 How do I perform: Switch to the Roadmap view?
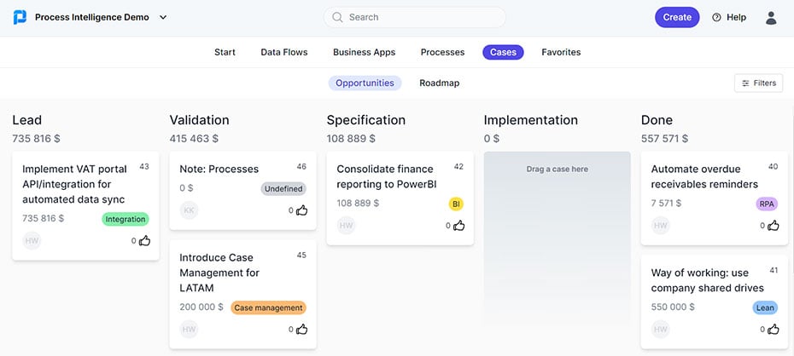pyautogui.click(x=439, y=83)
